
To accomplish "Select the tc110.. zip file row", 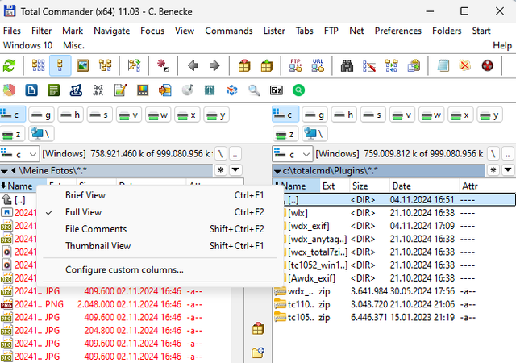I will click(394, 304).
